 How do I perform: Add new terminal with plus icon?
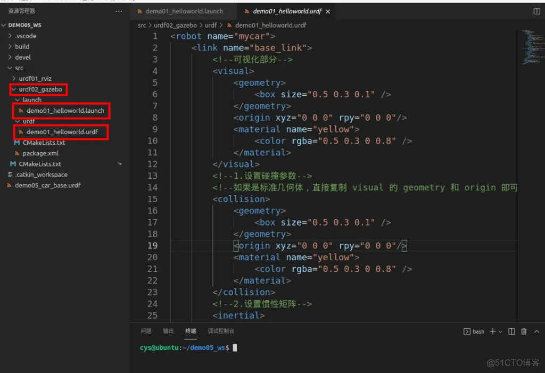pyautogui.click(x=492, y=331)
